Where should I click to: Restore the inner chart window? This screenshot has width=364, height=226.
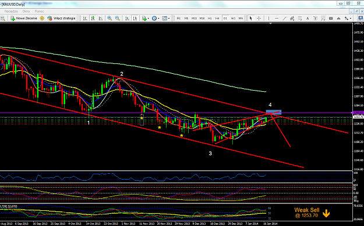(x=356, y=11)
